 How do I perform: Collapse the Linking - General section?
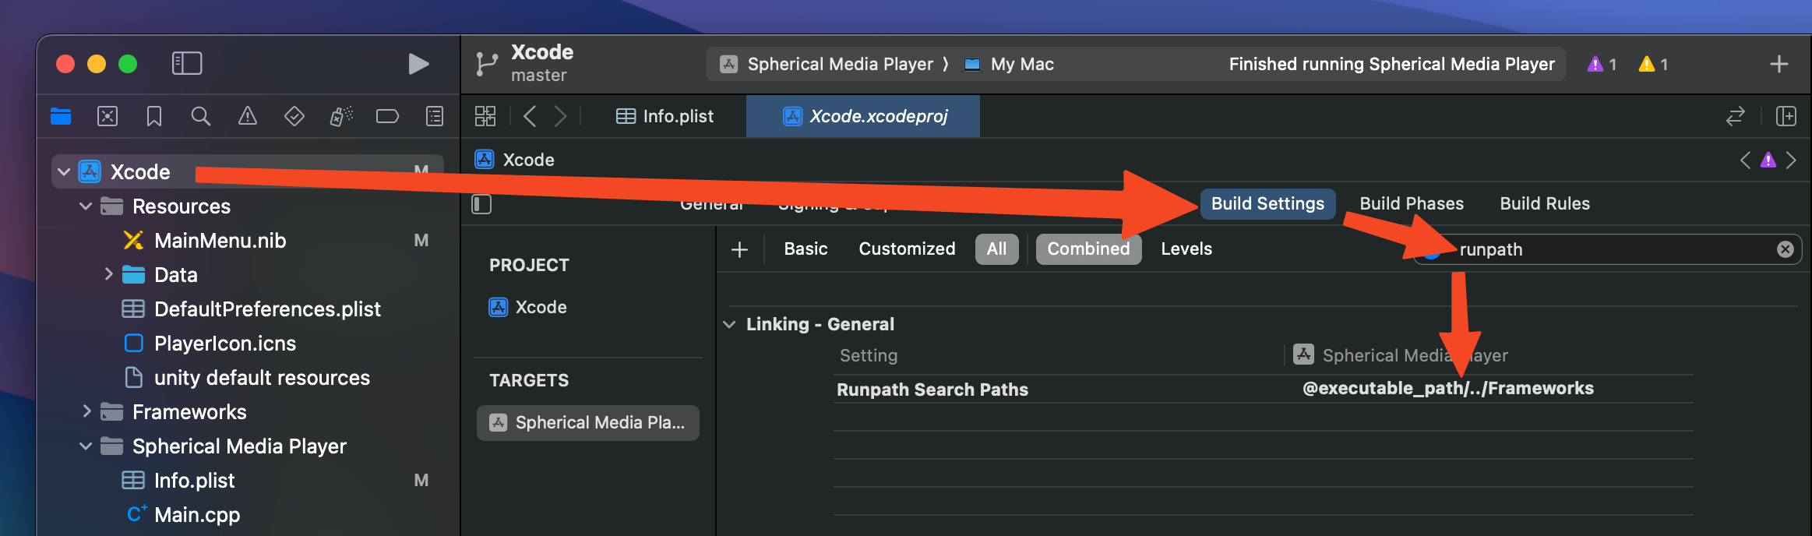[x=730, y=324]
